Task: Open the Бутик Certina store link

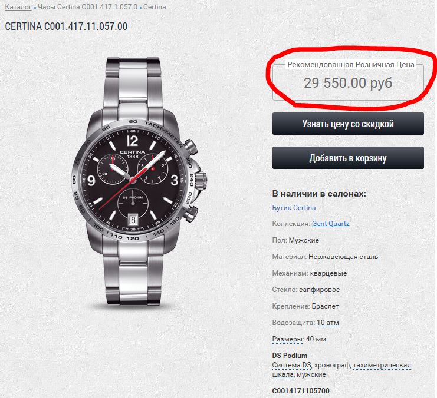Action: pyautogui.click(x=294, y=208)
